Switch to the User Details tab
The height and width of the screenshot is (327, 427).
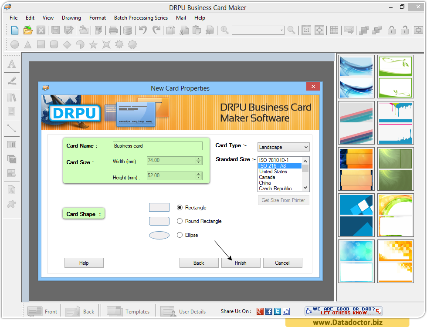point(183,311)
